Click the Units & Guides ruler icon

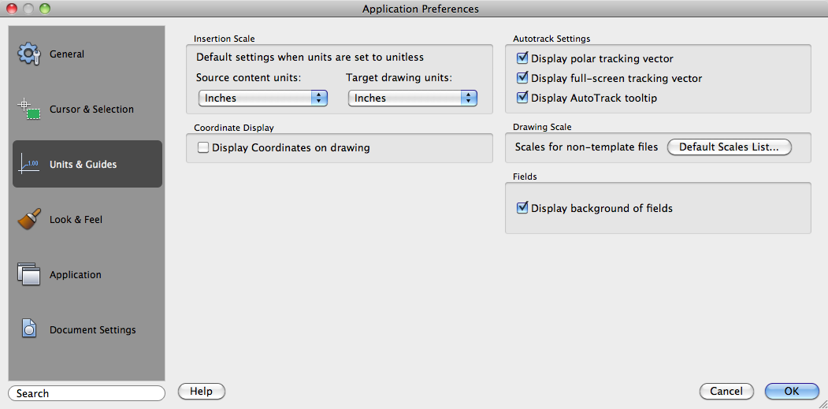28,164
